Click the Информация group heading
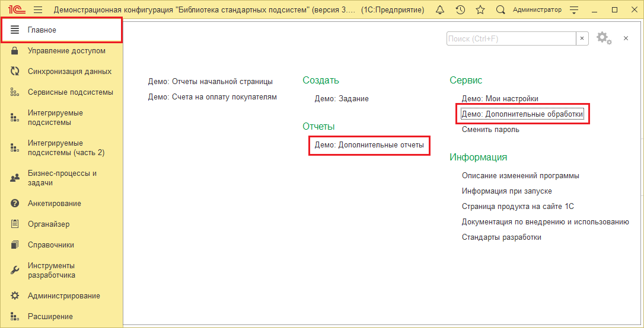 (x=479, y=157)
